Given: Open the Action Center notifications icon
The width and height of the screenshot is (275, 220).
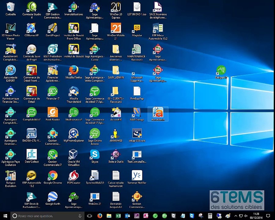Looking at the screenshot, I should (x=268, y=216).
